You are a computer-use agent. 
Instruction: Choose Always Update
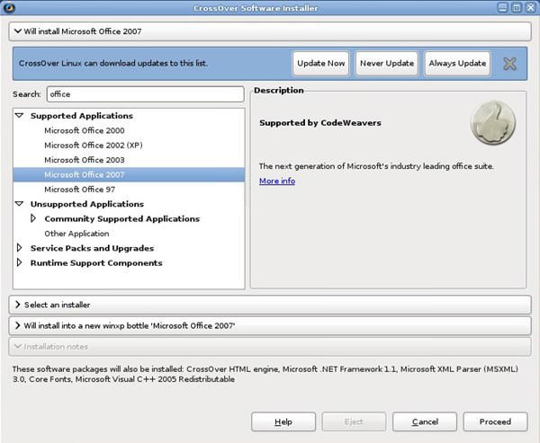457,63
